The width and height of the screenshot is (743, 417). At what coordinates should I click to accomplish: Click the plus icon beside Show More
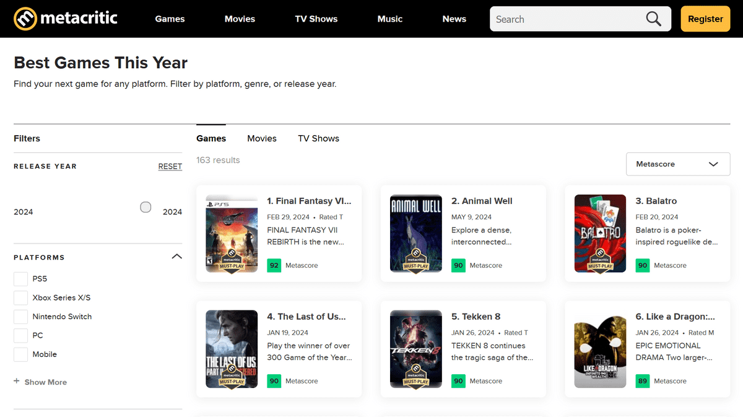[17, 382]
